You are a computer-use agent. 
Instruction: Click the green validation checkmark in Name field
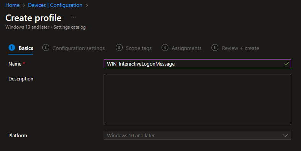(286, 64)
